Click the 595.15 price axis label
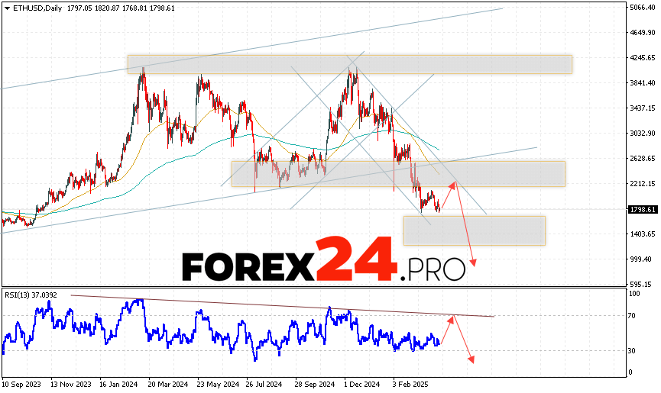The image size is (661, 393). pyautogui.click(x=641, y=284)
